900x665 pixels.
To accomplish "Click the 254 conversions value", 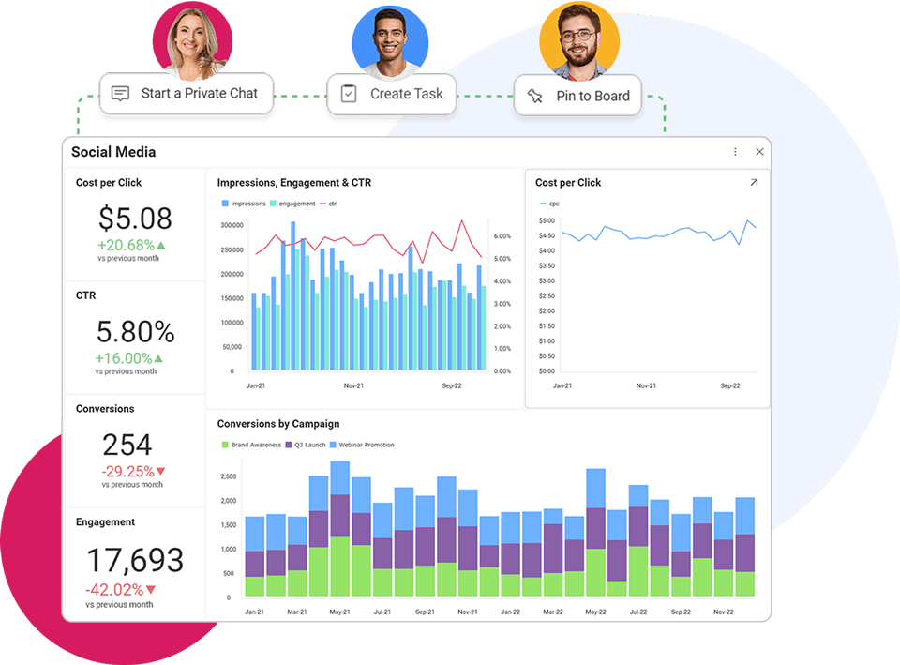I will (127, 446).
